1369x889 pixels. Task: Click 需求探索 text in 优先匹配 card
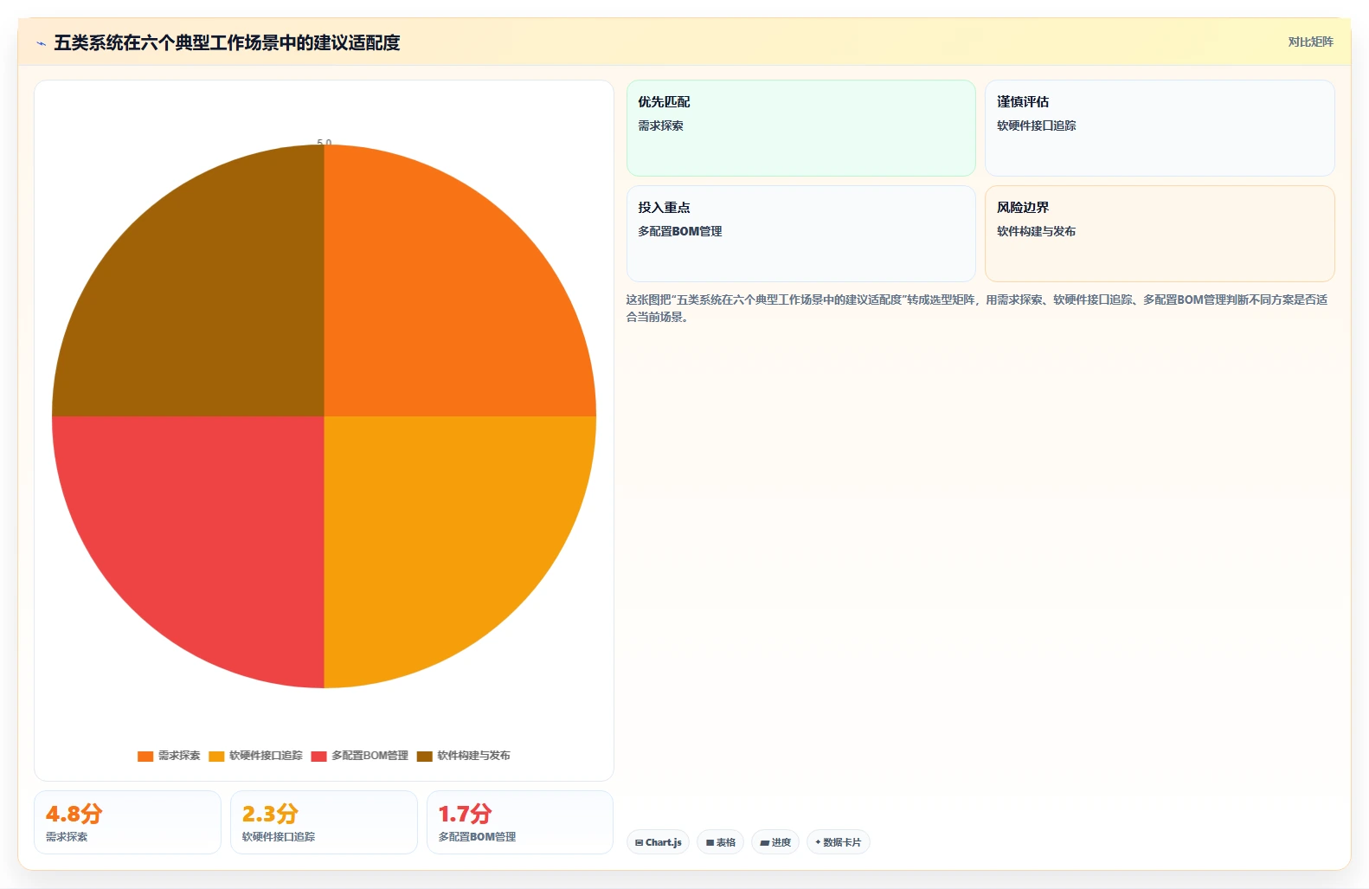coord(660,126)
